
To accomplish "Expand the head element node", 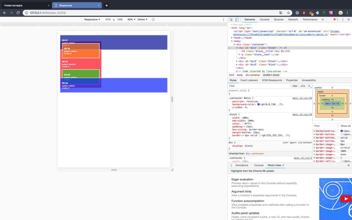I will point(232,38).
